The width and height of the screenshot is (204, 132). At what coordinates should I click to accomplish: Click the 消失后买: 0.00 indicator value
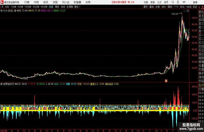(112, 84)
